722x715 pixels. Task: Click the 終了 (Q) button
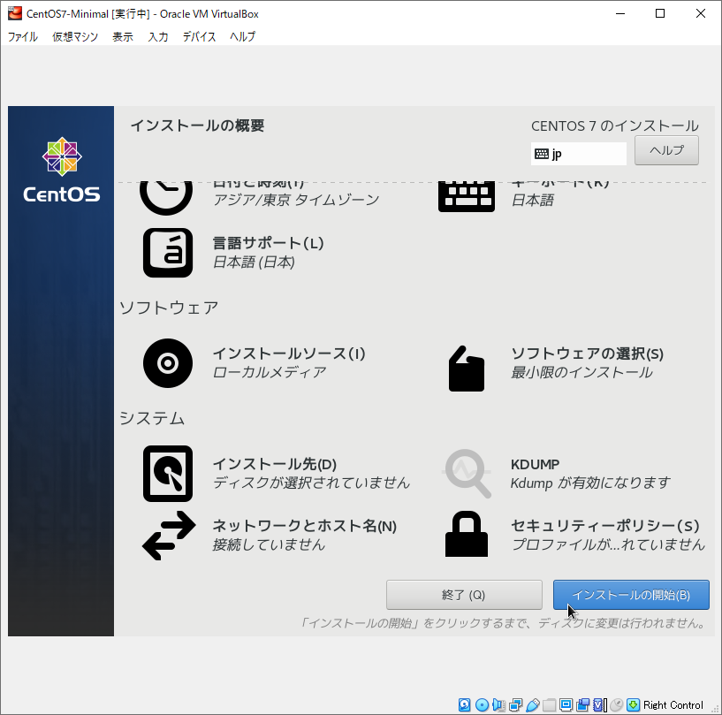point(464,595)
